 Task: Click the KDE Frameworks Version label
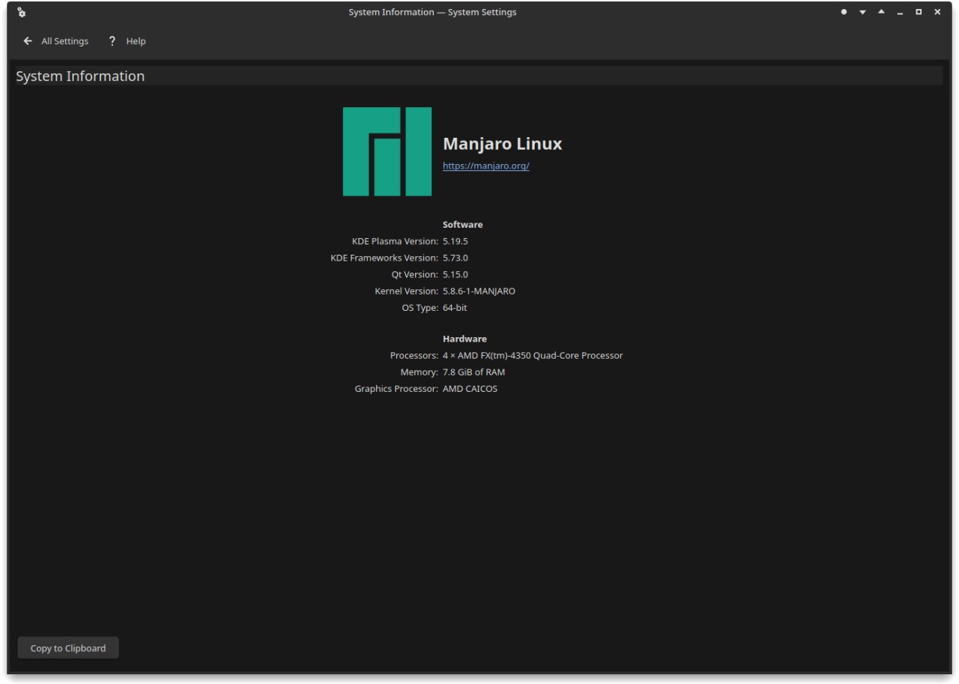[384, 258]
